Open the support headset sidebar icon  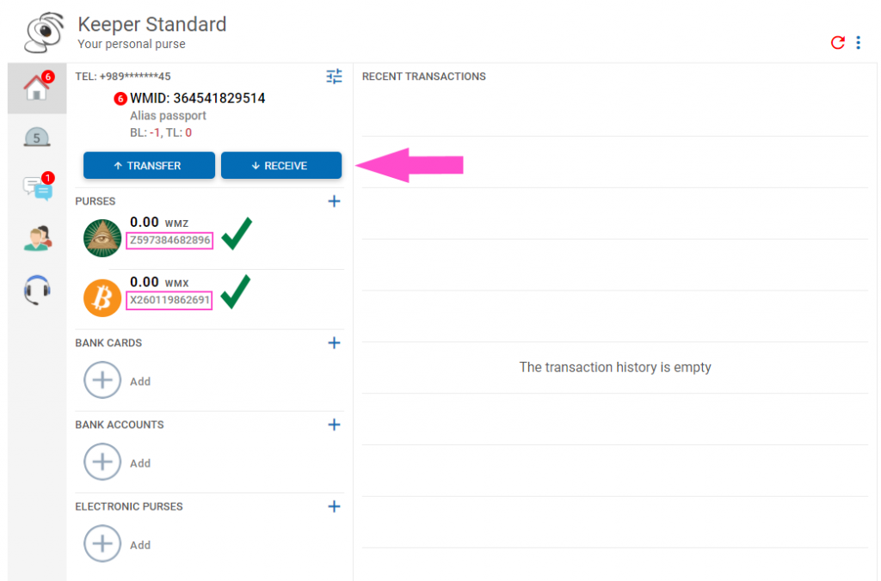37,290
